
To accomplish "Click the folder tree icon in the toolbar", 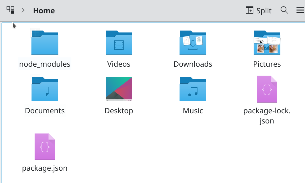I will [11, 10].
